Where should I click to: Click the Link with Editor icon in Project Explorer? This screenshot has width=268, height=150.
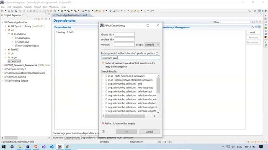point(39,19)
